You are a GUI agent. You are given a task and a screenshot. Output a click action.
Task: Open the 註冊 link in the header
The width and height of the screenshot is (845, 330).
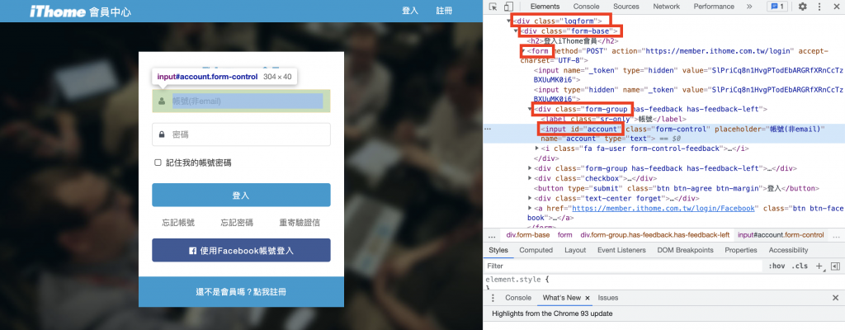(x=444, y=11)
